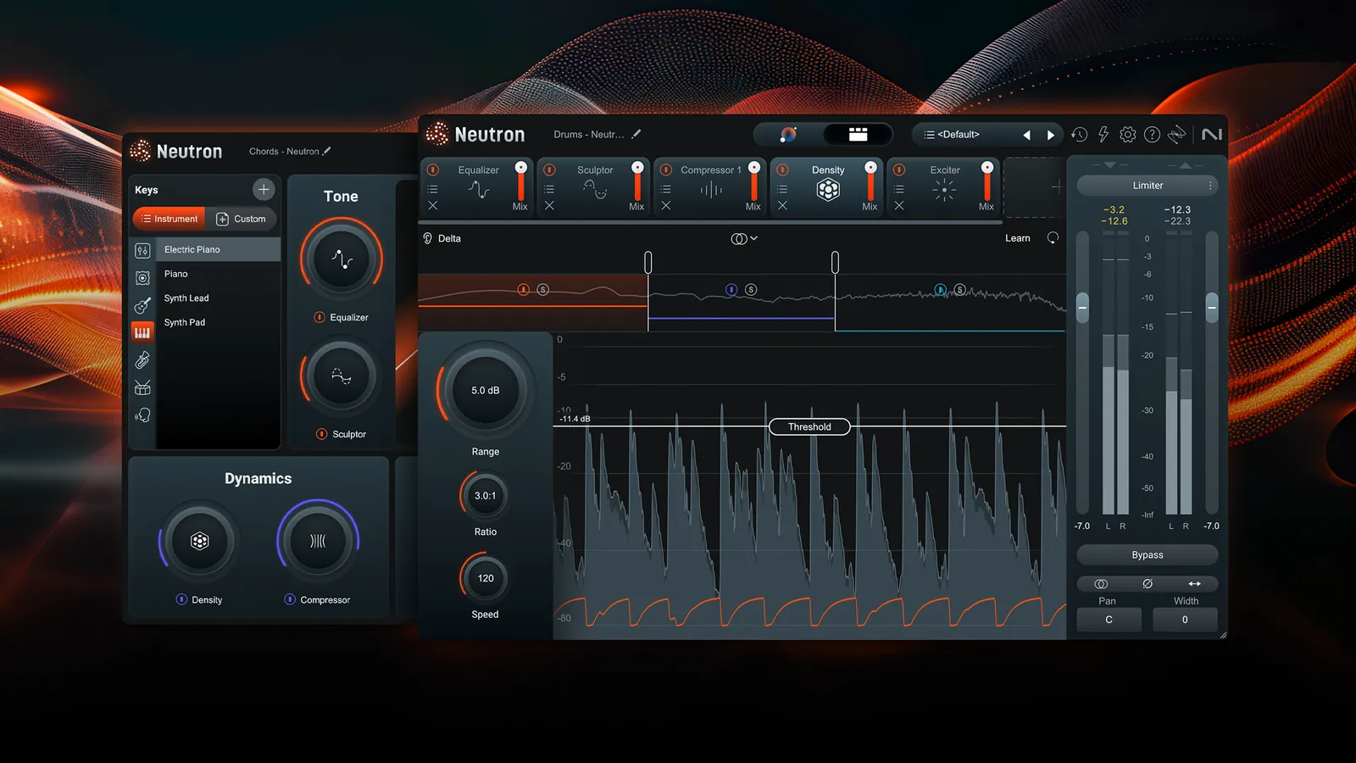Toggle Exciter module power button
This screenshot has width=1356, height=763.
tap(899, 170)
